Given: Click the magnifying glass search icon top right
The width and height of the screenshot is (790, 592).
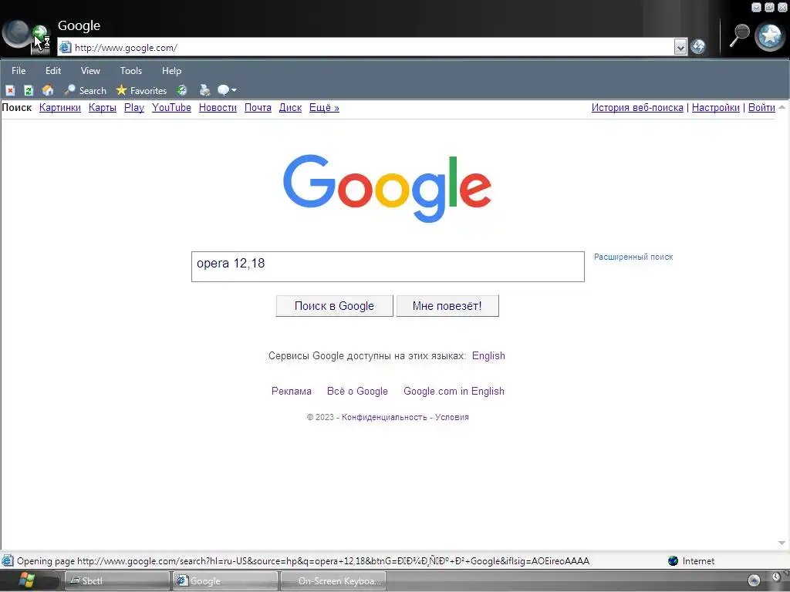Looking at the screenshot, I should [739, 35].
